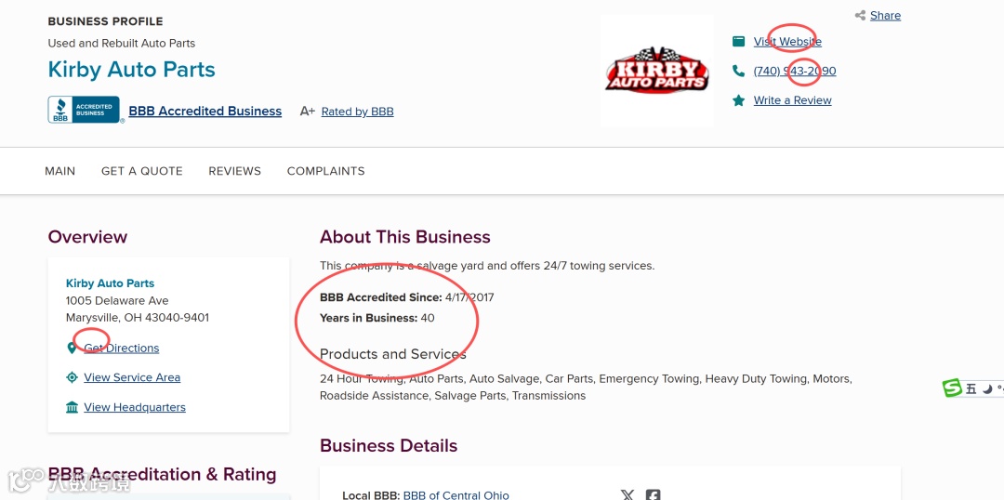Screen dimensions: 1004x500
Task: Click the BBB Accredited Business seal badge
Action: (84, 110)
